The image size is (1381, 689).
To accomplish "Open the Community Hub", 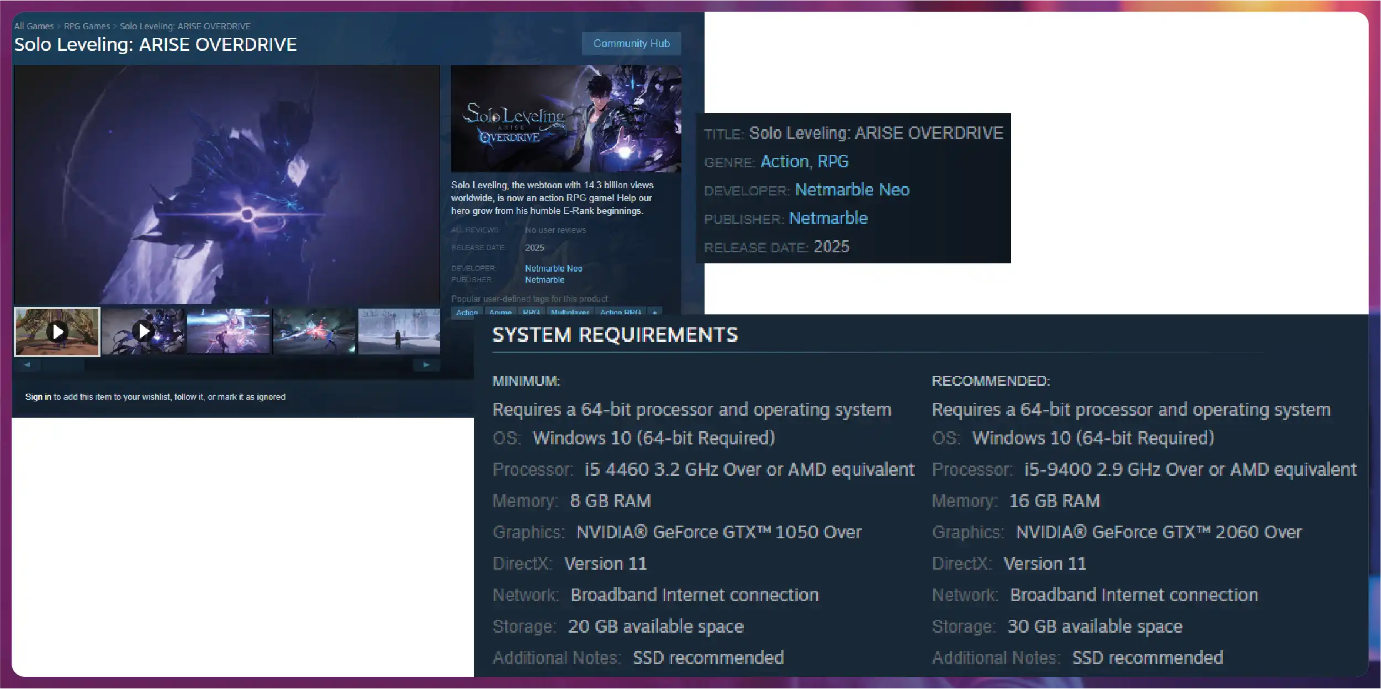I will pos(631,44).
